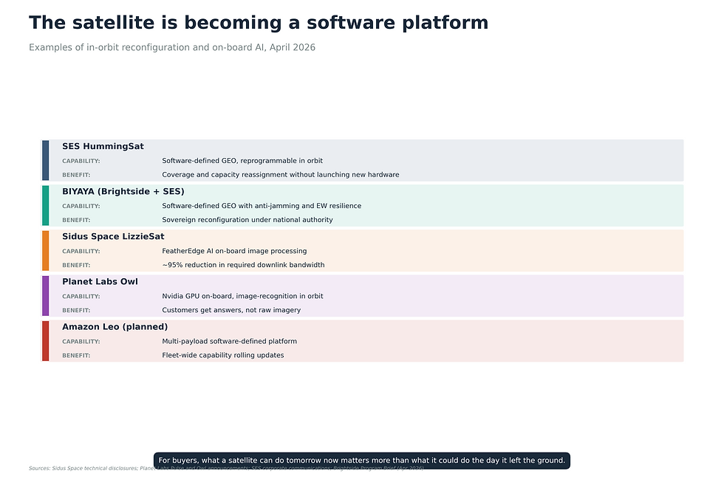Click 'Fleet-wide capability rolling updates'
Viewport: 724px width, 482px height.
click(223, 356)
